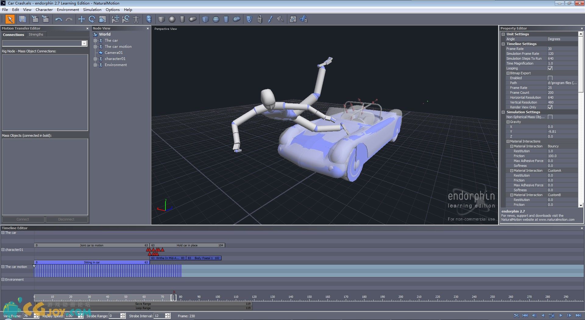Expand character01 node in Node View
Screen dimensions: 585x320
[95, 59]
